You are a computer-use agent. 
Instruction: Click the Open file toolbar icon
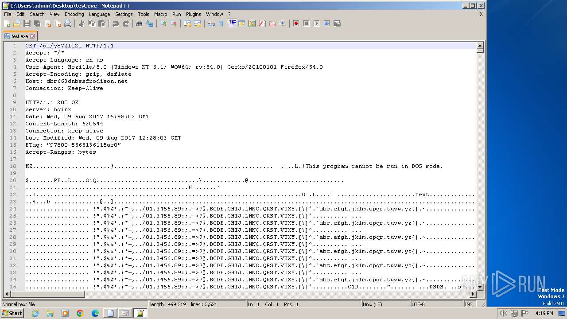[x=17, y=23]
